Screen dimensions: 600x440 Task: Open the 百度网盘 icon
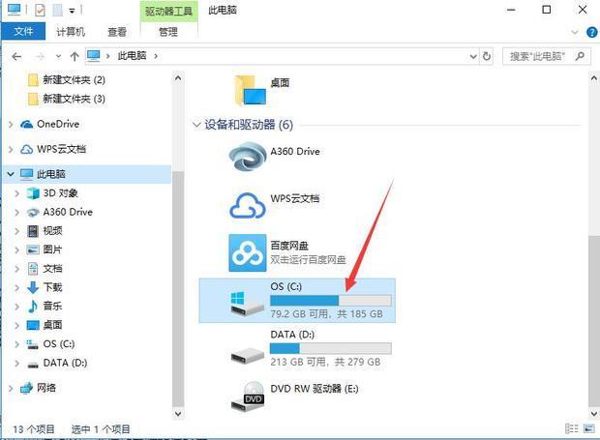pos(247,253)
